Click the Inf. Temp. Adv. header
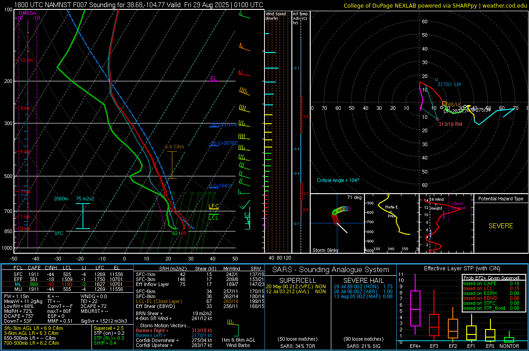529x351 pixels. 300,18
